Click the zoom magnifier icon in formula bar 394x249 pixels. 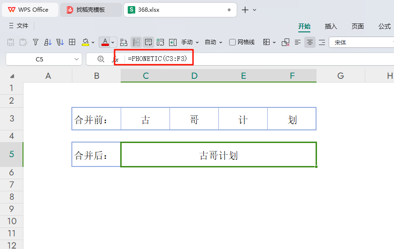click(101, 59)
